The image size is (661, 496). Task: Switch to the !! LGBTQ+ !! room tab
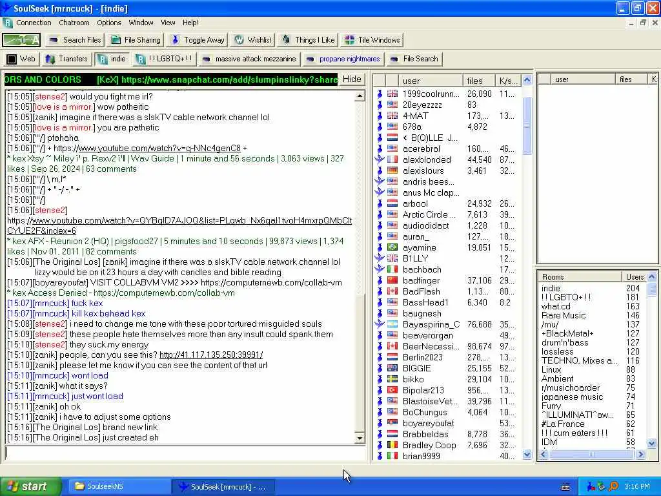pyautogui.click(x=164, y=59)
